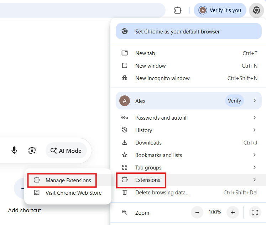Click the Bookmarks star icon
Viewport: 266px width, 225px height.
pos(125,155)
